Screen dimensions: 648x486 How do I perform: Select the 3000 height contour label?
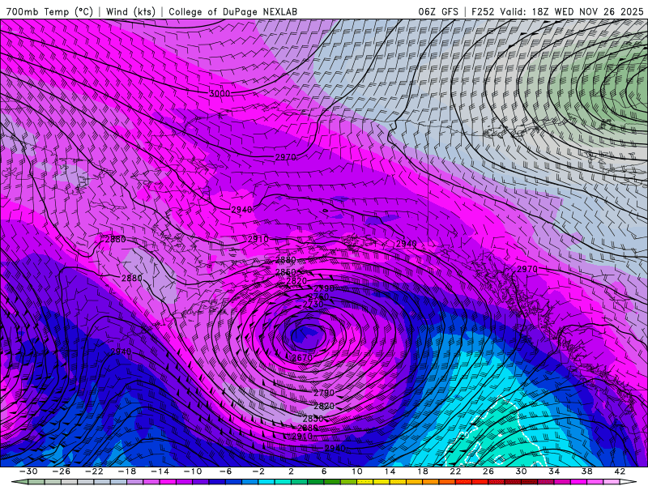tap(220, 93)
